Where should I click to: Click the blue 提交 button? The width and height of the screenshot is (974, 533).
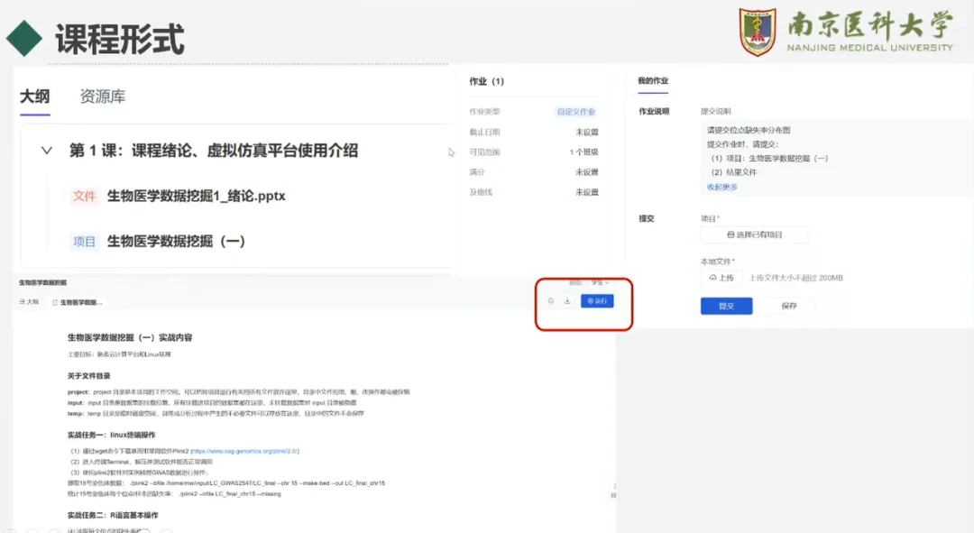pyautogui.click(x=726, y=306)
